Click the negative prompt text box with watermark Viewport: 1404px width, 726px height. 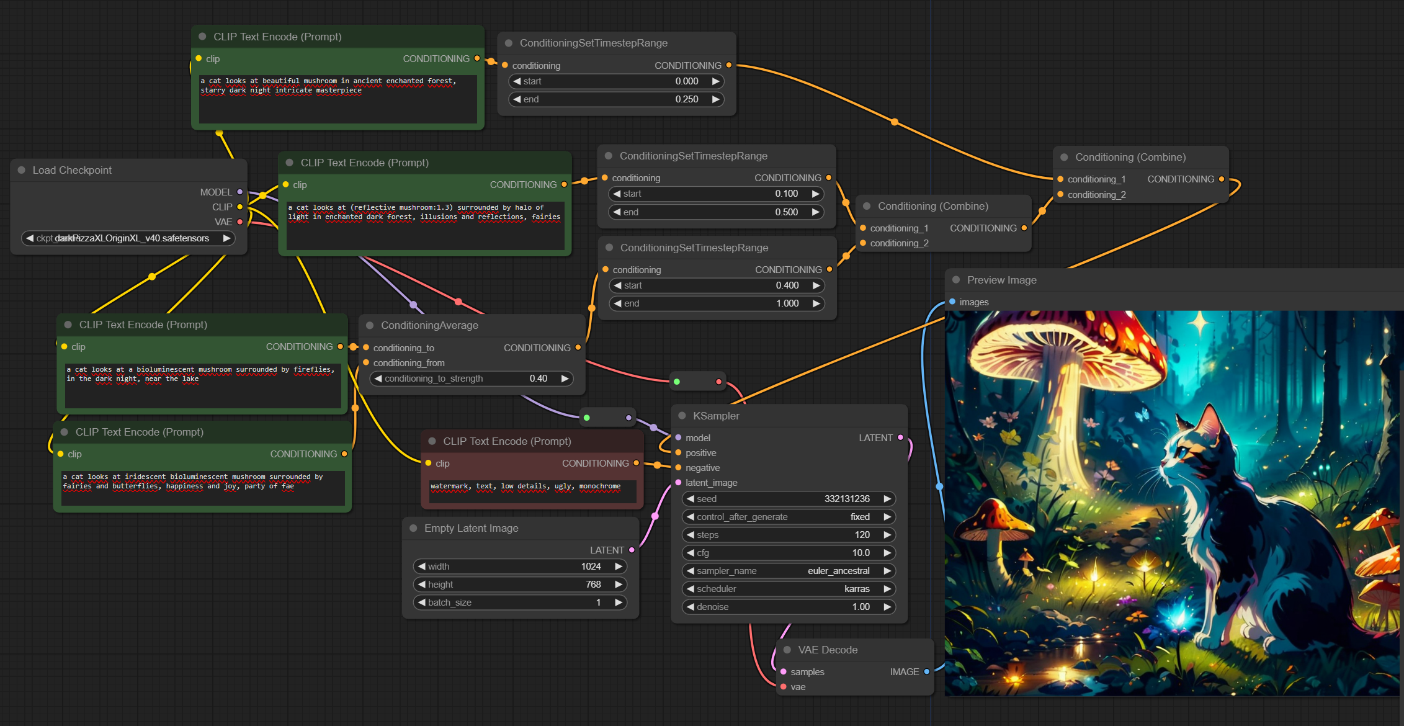click(532, 491)
